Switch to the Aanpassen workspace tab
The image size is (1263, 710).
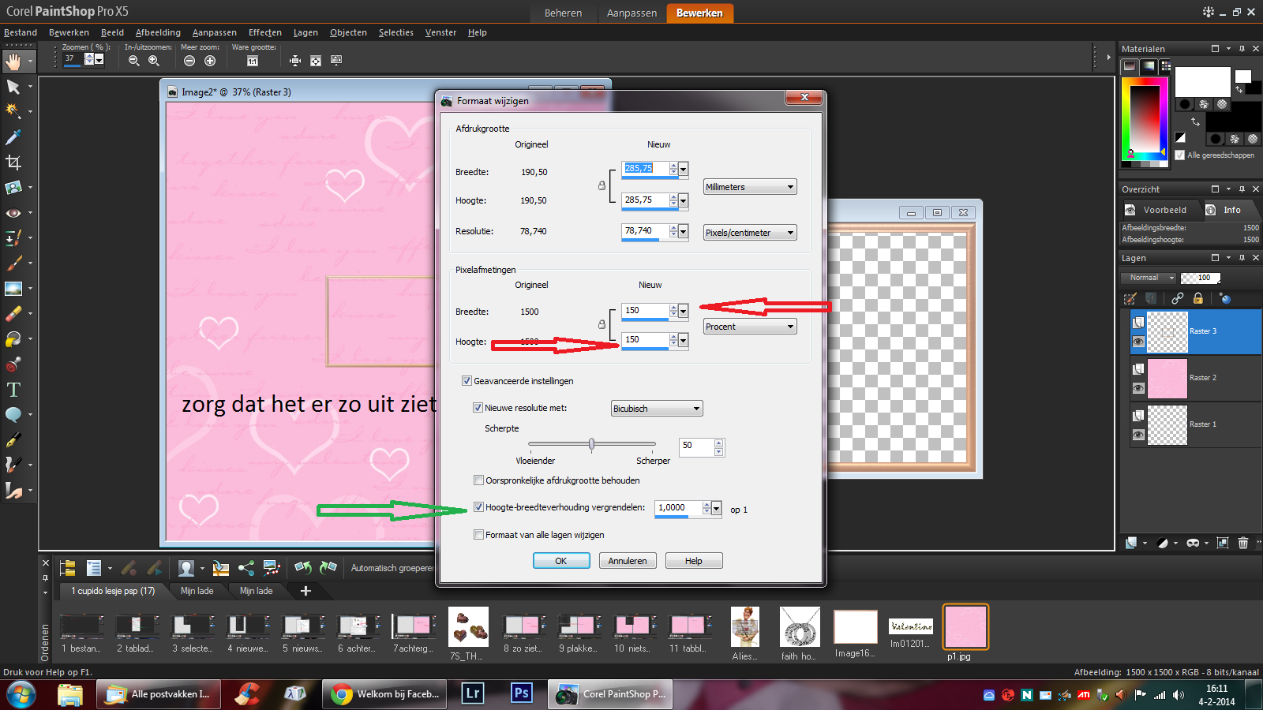point(631,13)
